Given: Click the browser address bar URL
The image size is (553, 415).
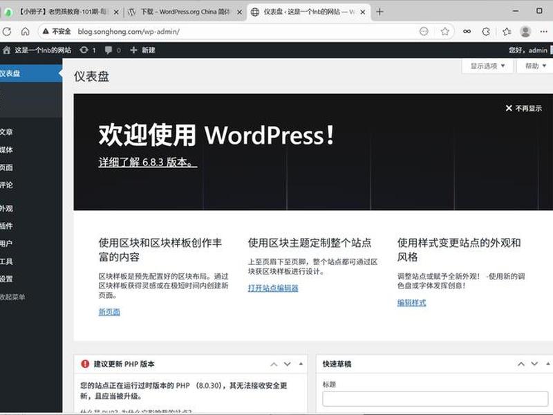Looking at the screenshot, I should tap(129, 31).
